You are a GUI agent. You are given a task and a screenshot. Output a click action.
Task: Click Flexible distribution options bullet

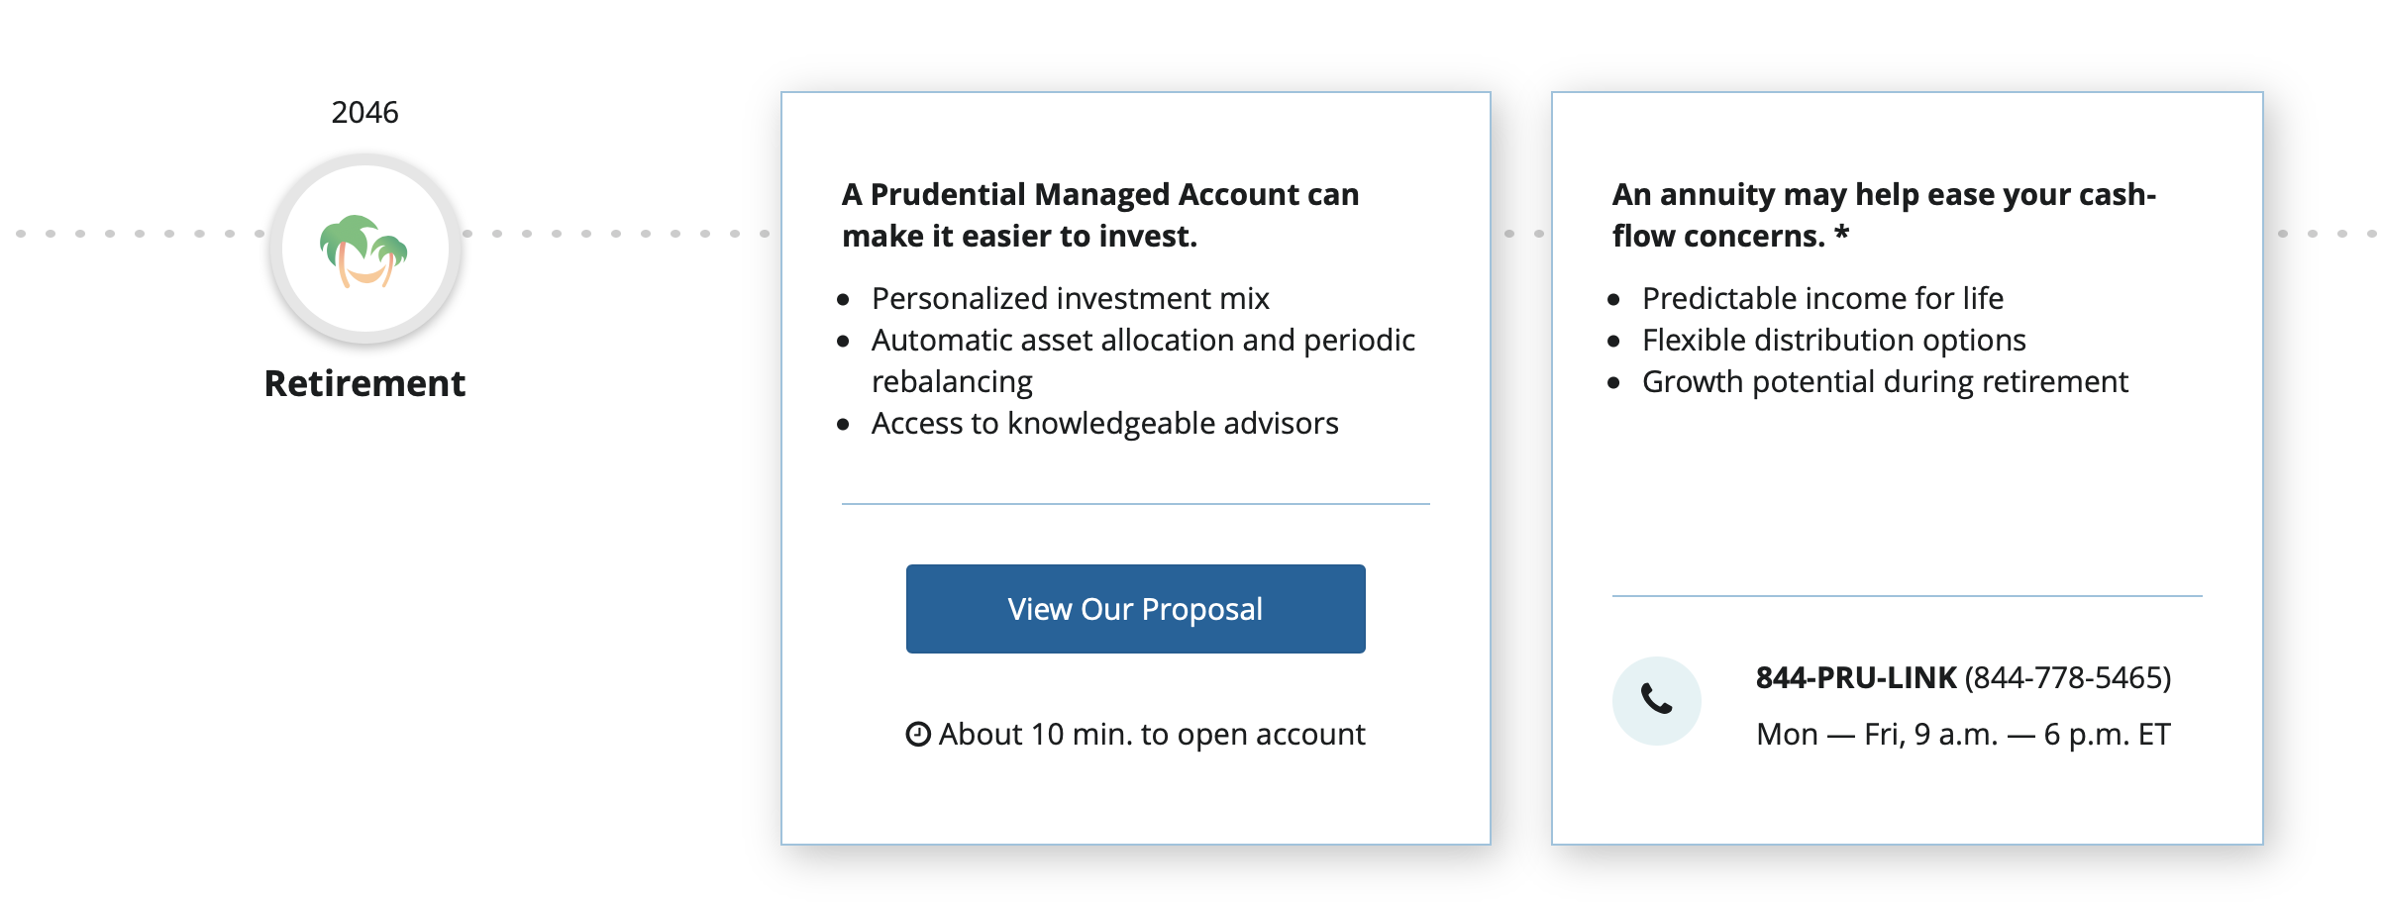1833,340
